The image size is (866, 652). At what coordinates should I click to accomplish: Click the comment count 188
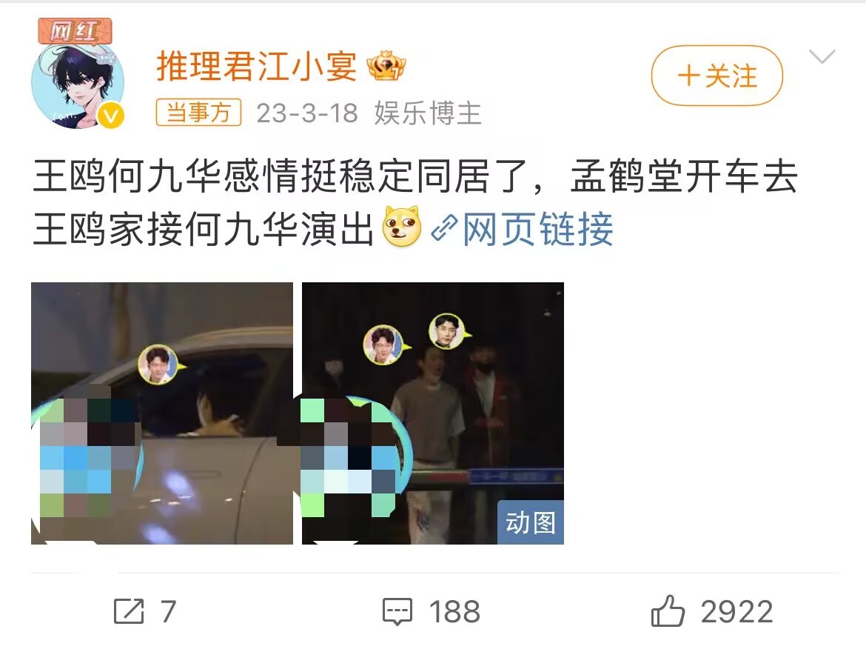[454, 612]
